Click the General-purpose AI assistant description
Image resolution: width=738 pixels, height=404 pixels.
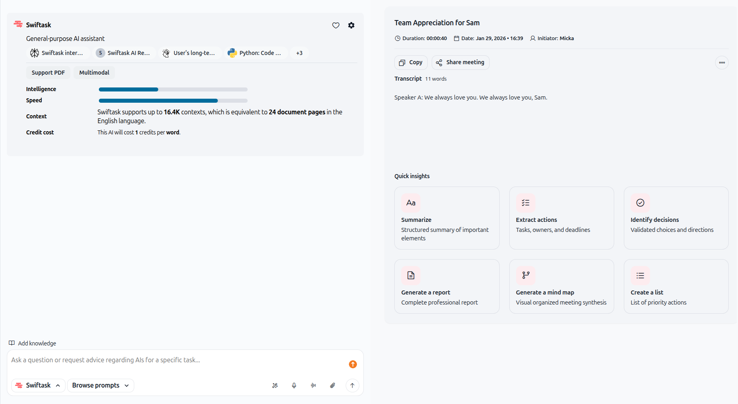pyautogui.click(x=65, y=39)
